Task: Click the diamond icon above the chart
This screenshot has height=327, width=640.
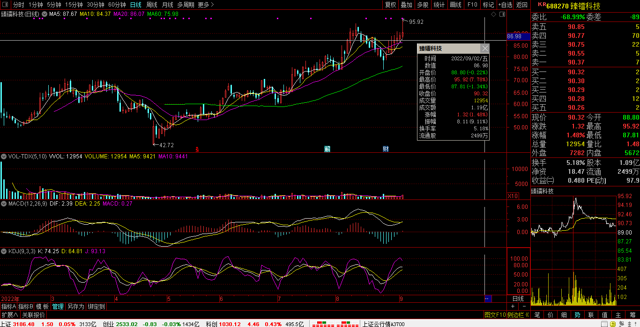Action: 493,14
